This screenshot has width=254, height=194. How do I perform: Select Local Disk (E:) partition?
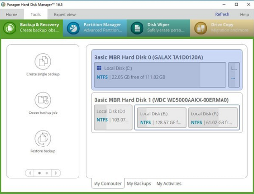tap(161, 118)
